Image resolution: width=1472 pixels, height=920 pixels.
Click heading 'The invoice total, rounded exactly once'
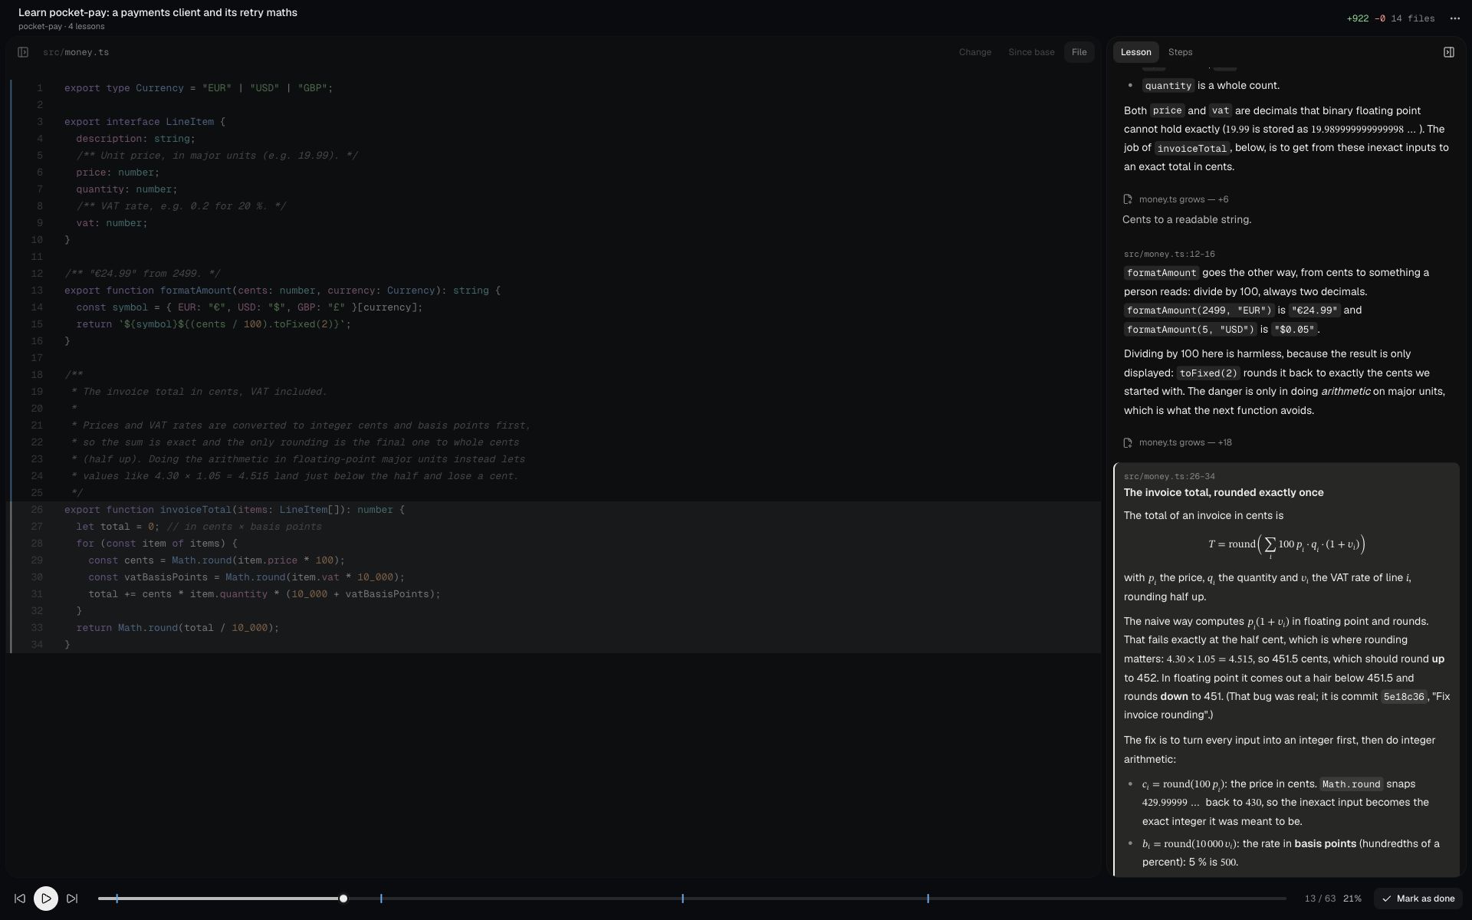(1224, 493)
